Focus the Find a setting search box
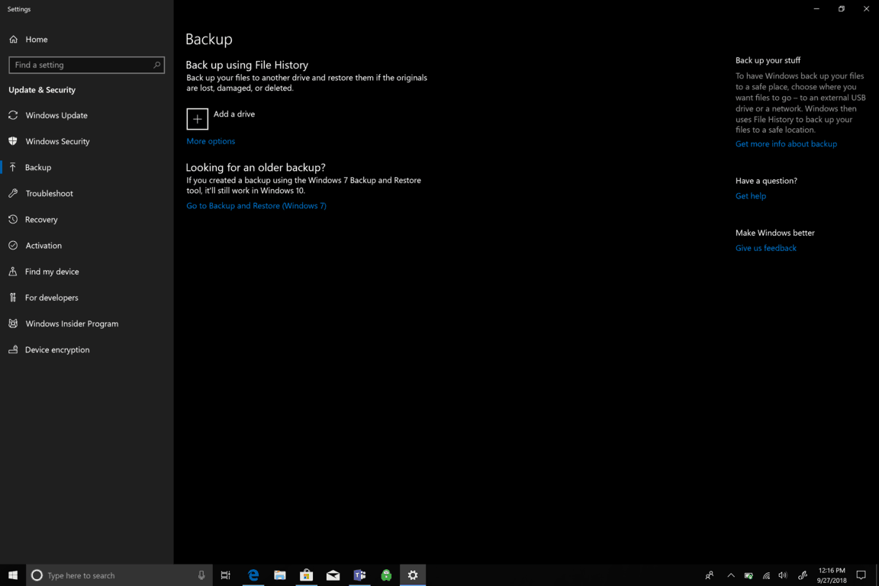Viewport: 879px width, 586px height. pos(86,65)
